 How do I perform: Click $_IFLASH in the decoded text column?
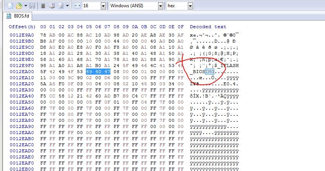point(226,66)
